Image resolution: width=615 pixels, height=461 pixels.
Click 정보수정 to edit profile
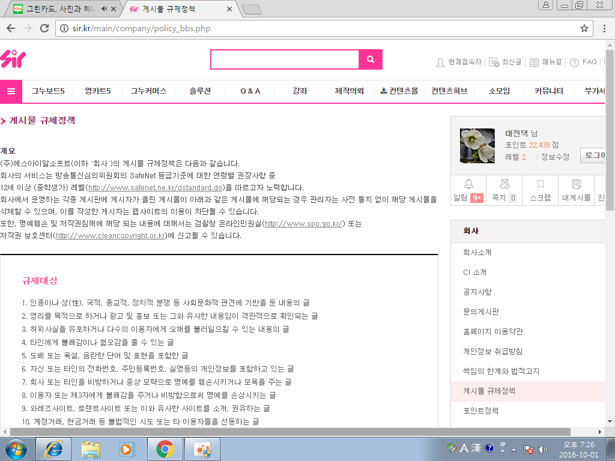(554, 157)
